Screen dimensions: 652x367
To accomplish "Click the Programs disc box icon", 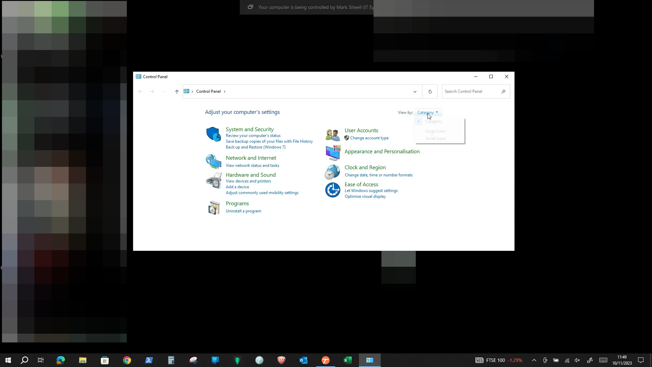I will coord(214,207).
